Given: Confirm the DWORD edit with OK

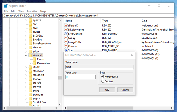Looking at the screenshot, I should (107, 90).
